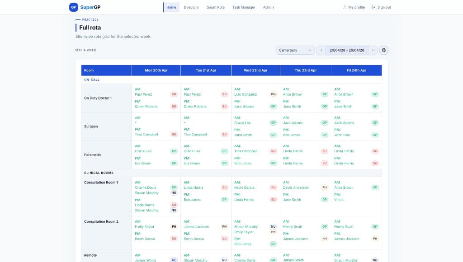Viewport: 463px width, 262px height.
Task: Open the Home tab
Action: (x=171, y=7)
